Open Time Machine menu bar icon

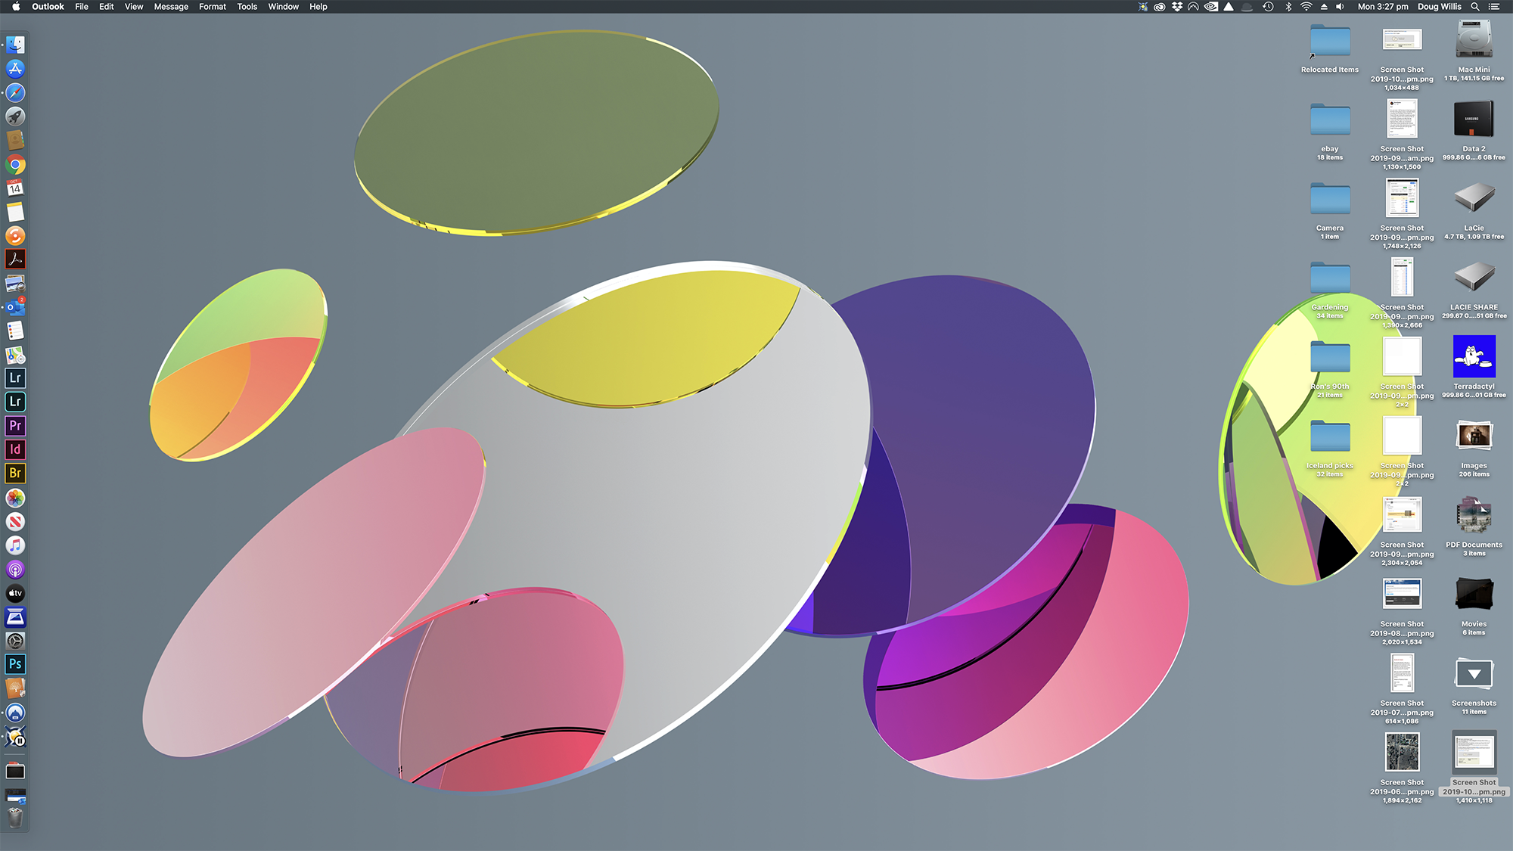click(x=1269, y=7)
